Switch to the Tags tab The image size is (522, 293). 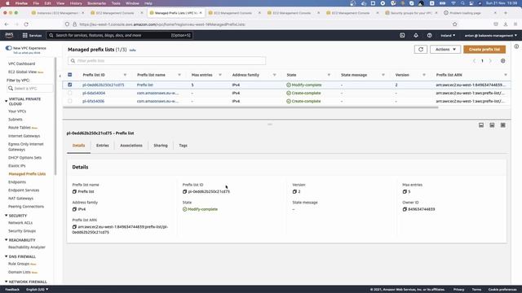click(x=183, y=146)
